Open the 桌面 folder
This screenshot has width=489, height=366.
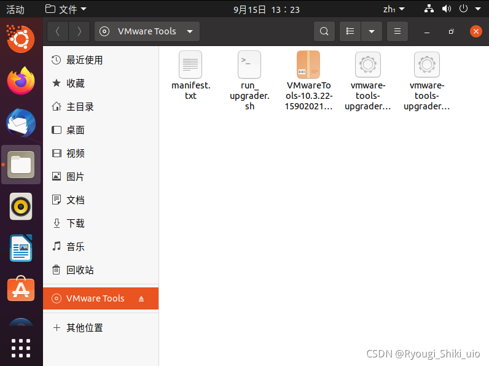(101, 130)
